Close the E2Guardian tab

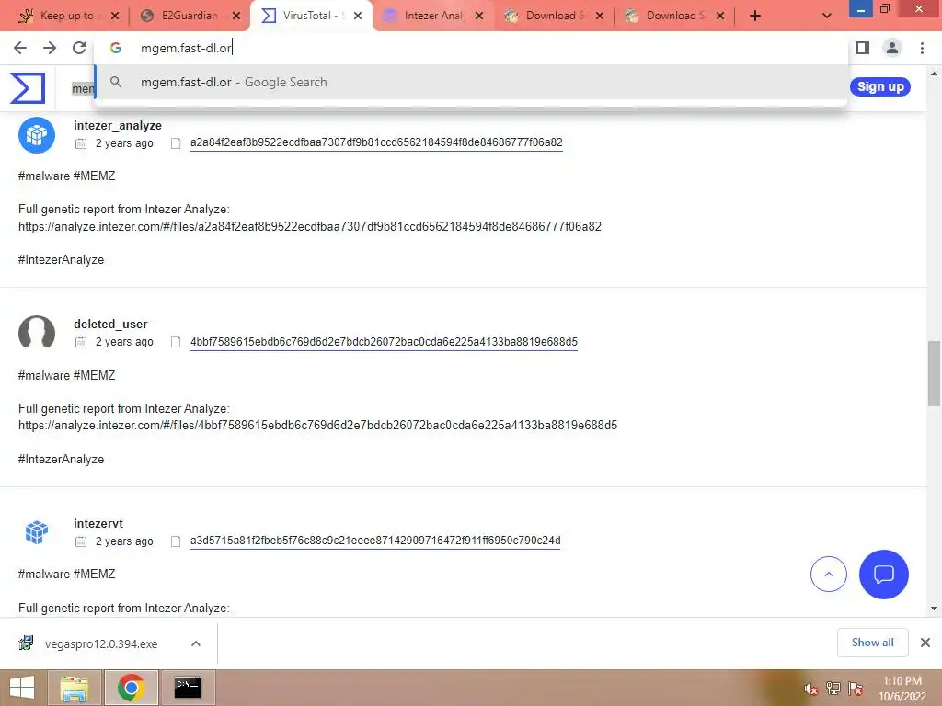[236, 16]
